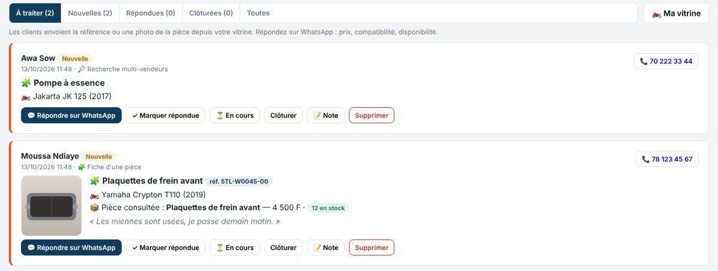Call Moussa Ndiaye at 78 123 45 67
This screenshot has width=718, height=271.
(x=667, y=159)
